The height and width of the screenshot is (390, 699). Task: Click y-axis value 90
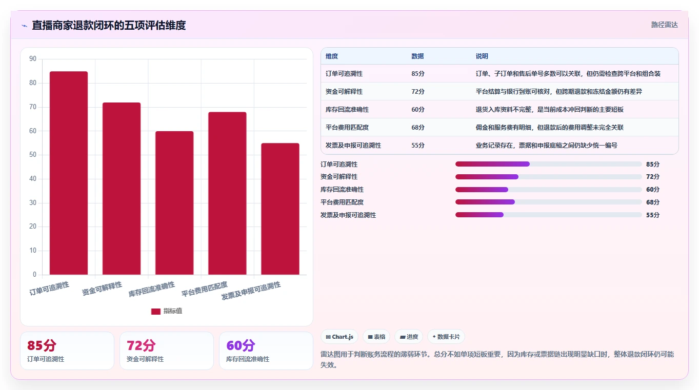coord(33,59)
